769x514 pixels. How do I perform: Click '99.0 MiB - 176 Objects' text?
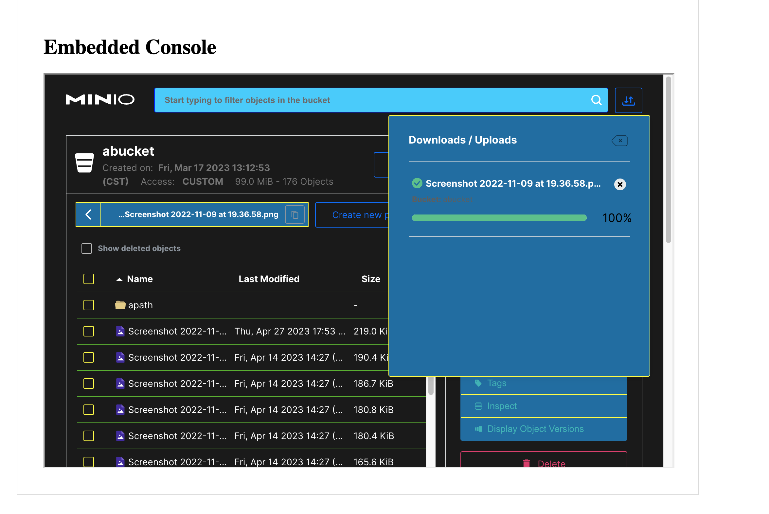(284, 181)
